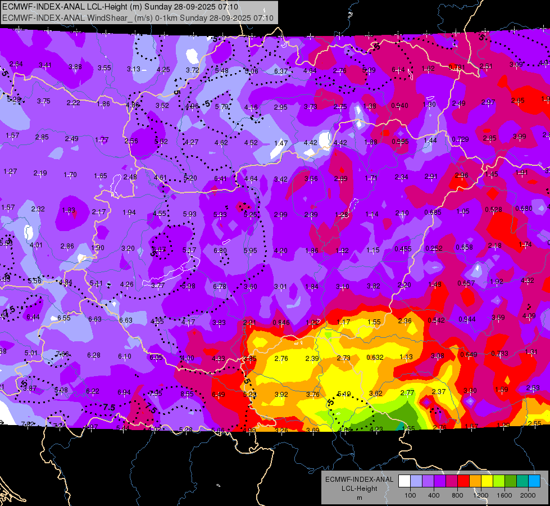Click wind shear value 6.49
550x506 pixels.
coord(218,394)
